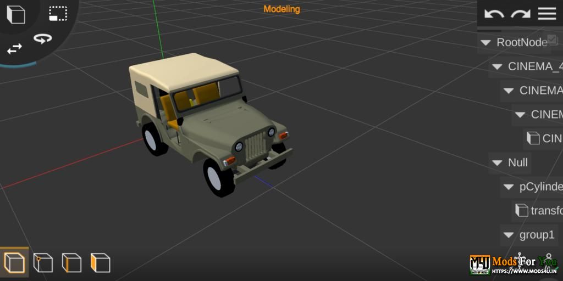Screen dimensions: 563x281
Task: Collapse the CINEMA_4 node arrow
Action: (497, 66)
